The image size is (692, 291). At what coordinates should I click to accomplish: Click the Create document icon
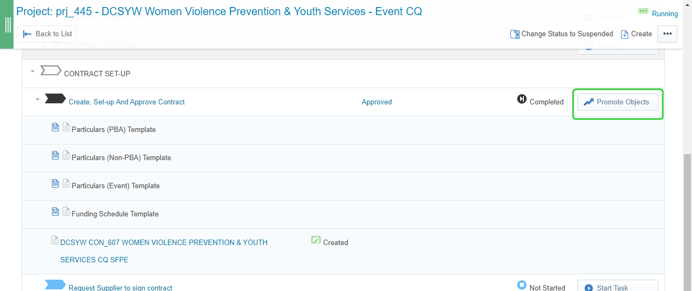[x=624, y=34]
